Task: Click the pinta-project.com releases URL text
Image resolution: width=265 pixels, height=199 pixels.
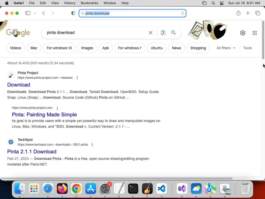Action: tap(45, 78)
